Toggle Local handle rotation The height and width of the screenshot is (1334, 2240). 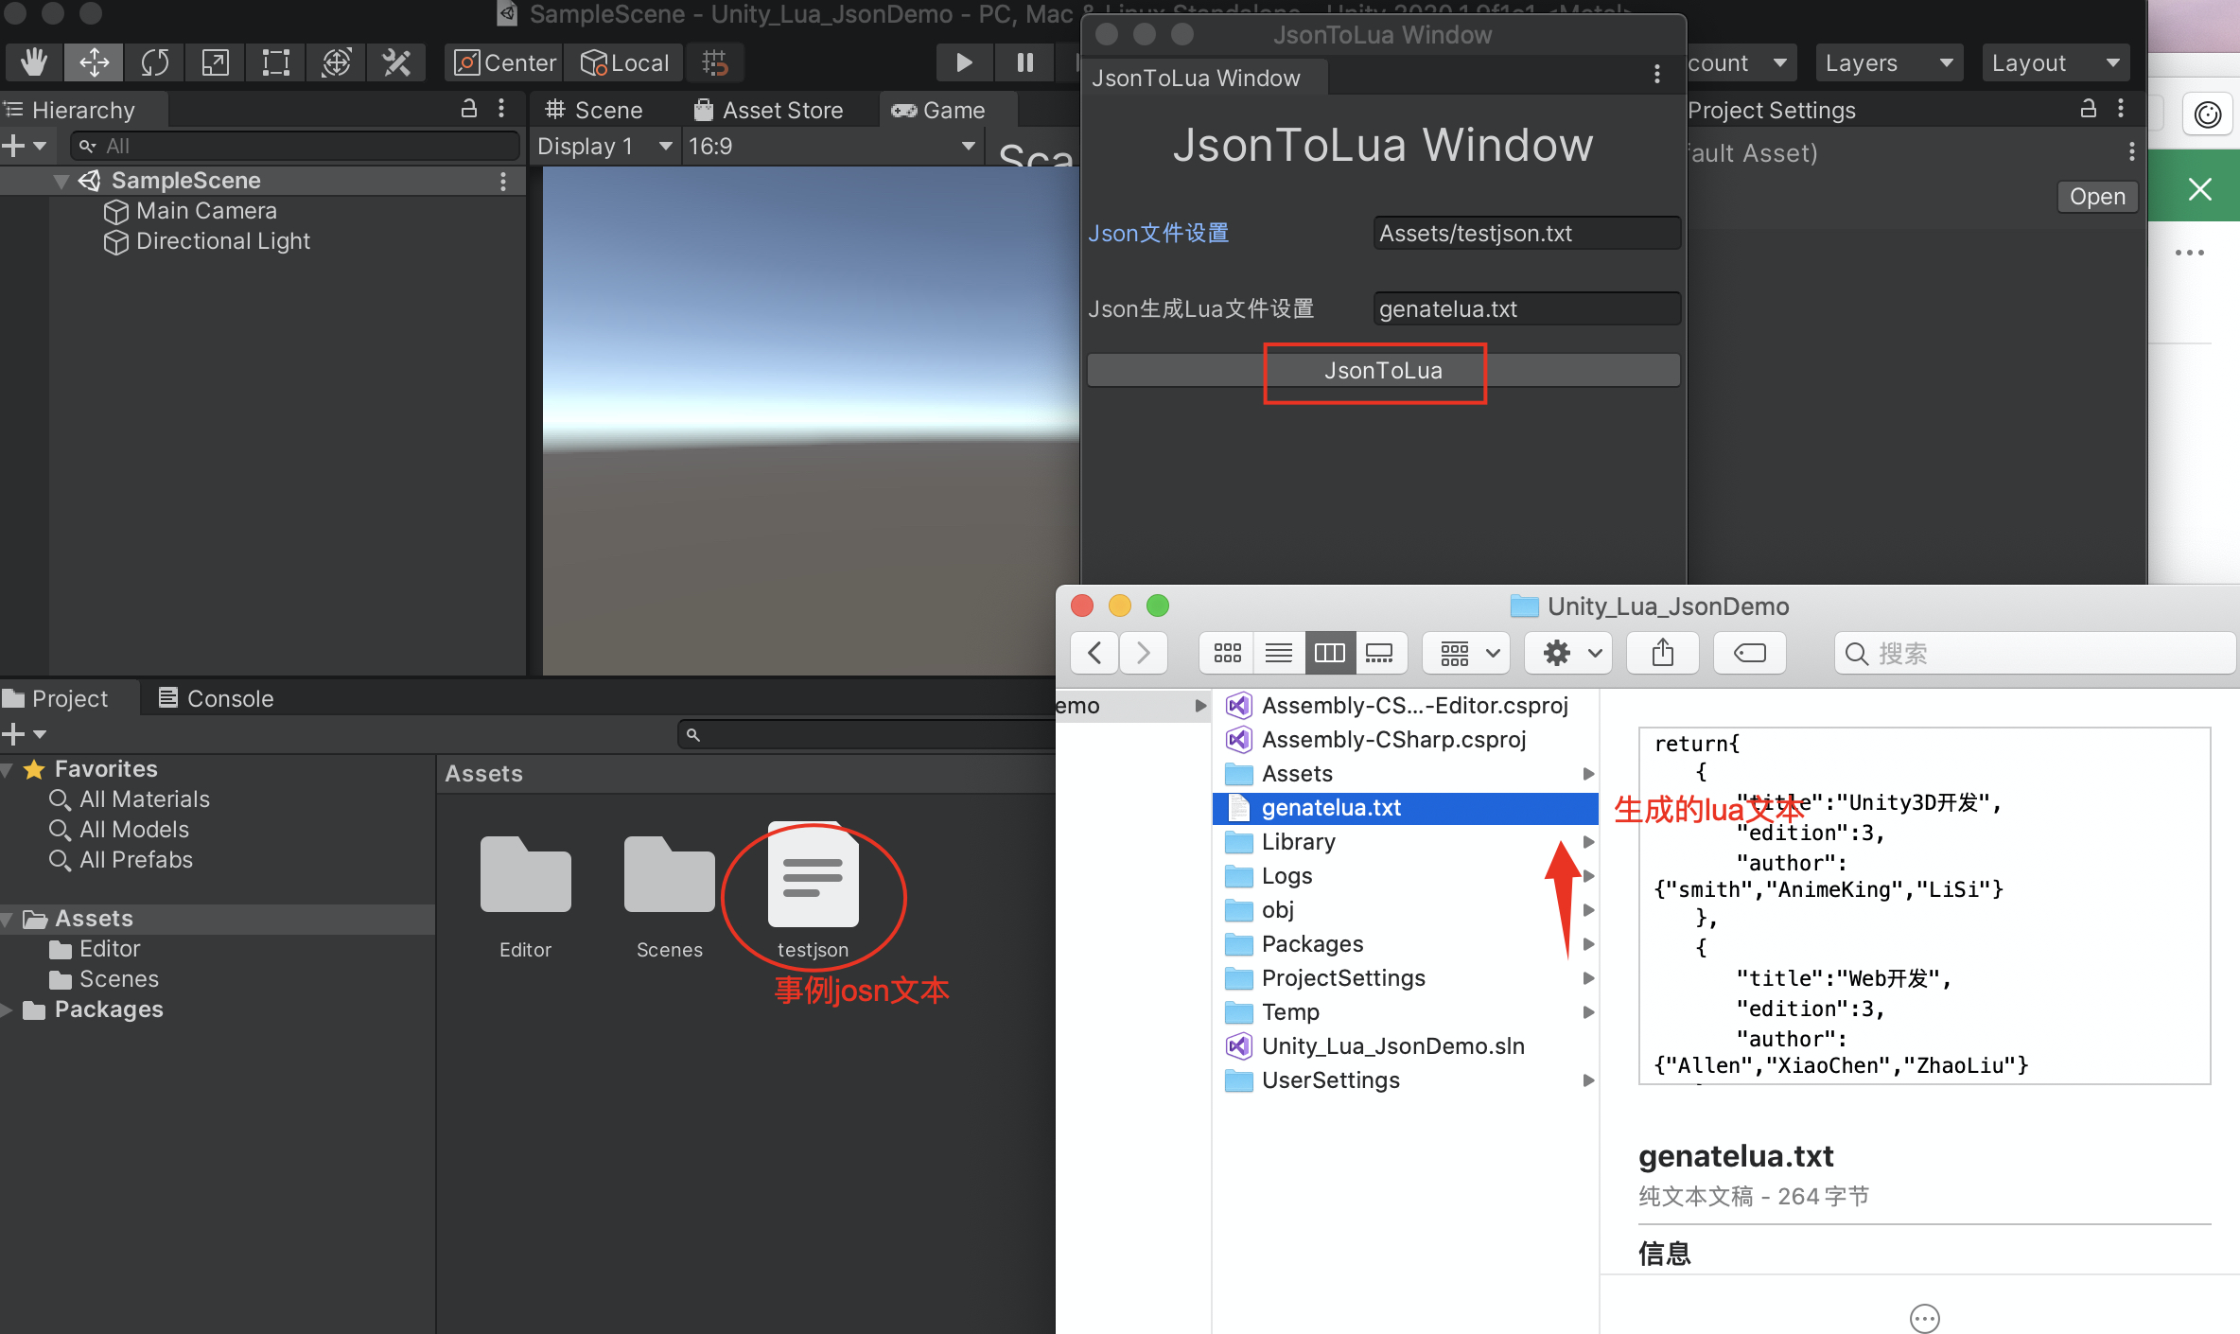[x=625, y=62]
